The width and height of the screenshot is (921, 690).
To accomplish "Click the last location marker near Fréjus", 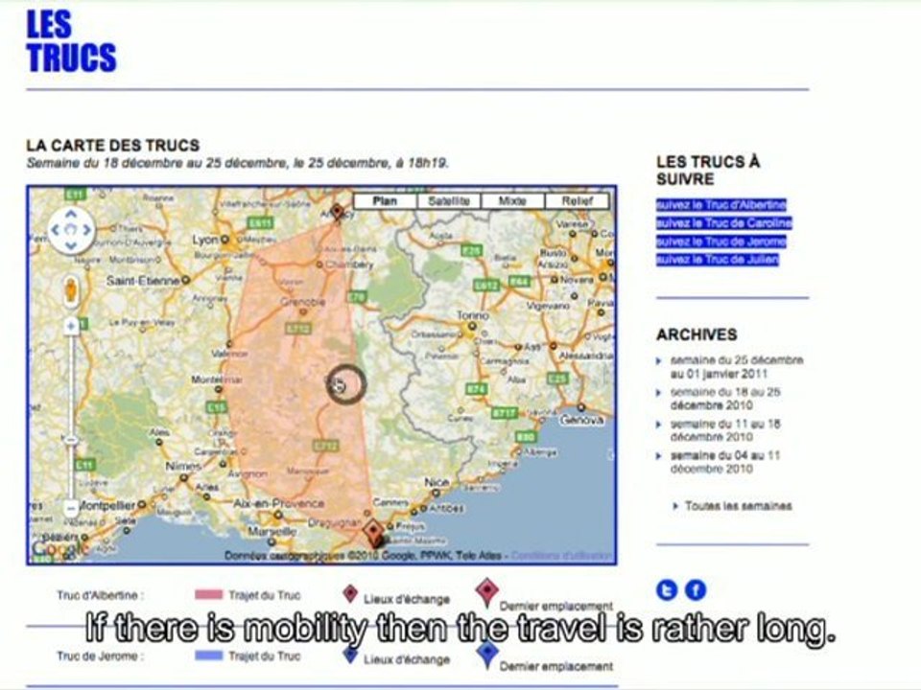I will click(373, 532).
